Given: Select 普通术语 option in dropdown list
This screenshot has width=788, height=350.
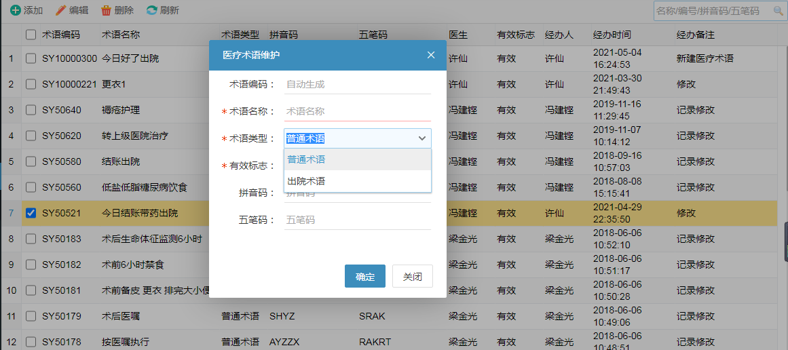Looking at the screenshot, I should (x=357, y=159).
